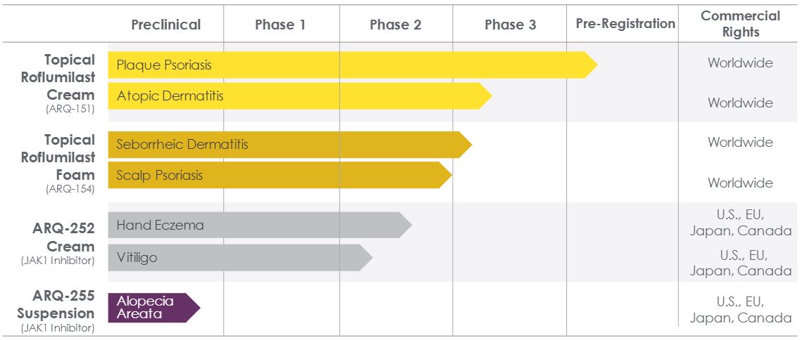Select the Phase 3 column header

[x=510, y=25]
